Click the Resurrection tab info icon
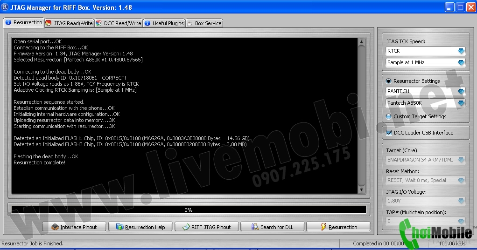Screen dimensions: 477x250 click(8, 22)
